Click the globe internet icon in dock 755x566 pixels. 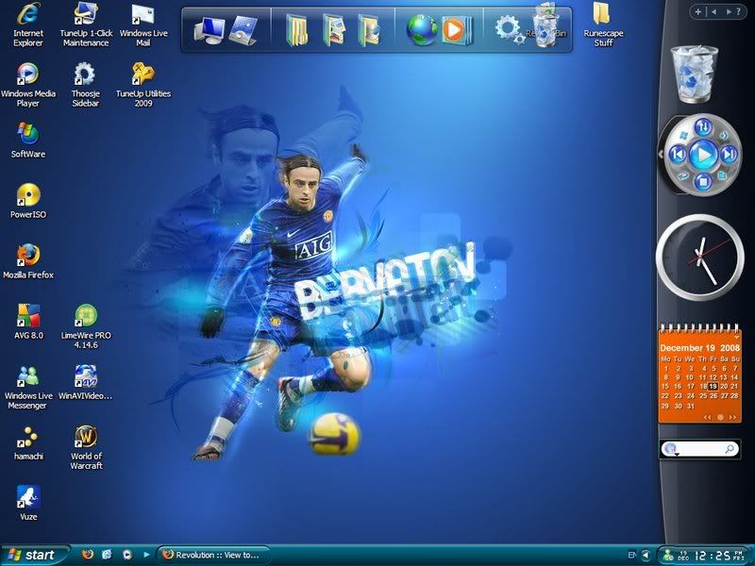coord(421,30)
